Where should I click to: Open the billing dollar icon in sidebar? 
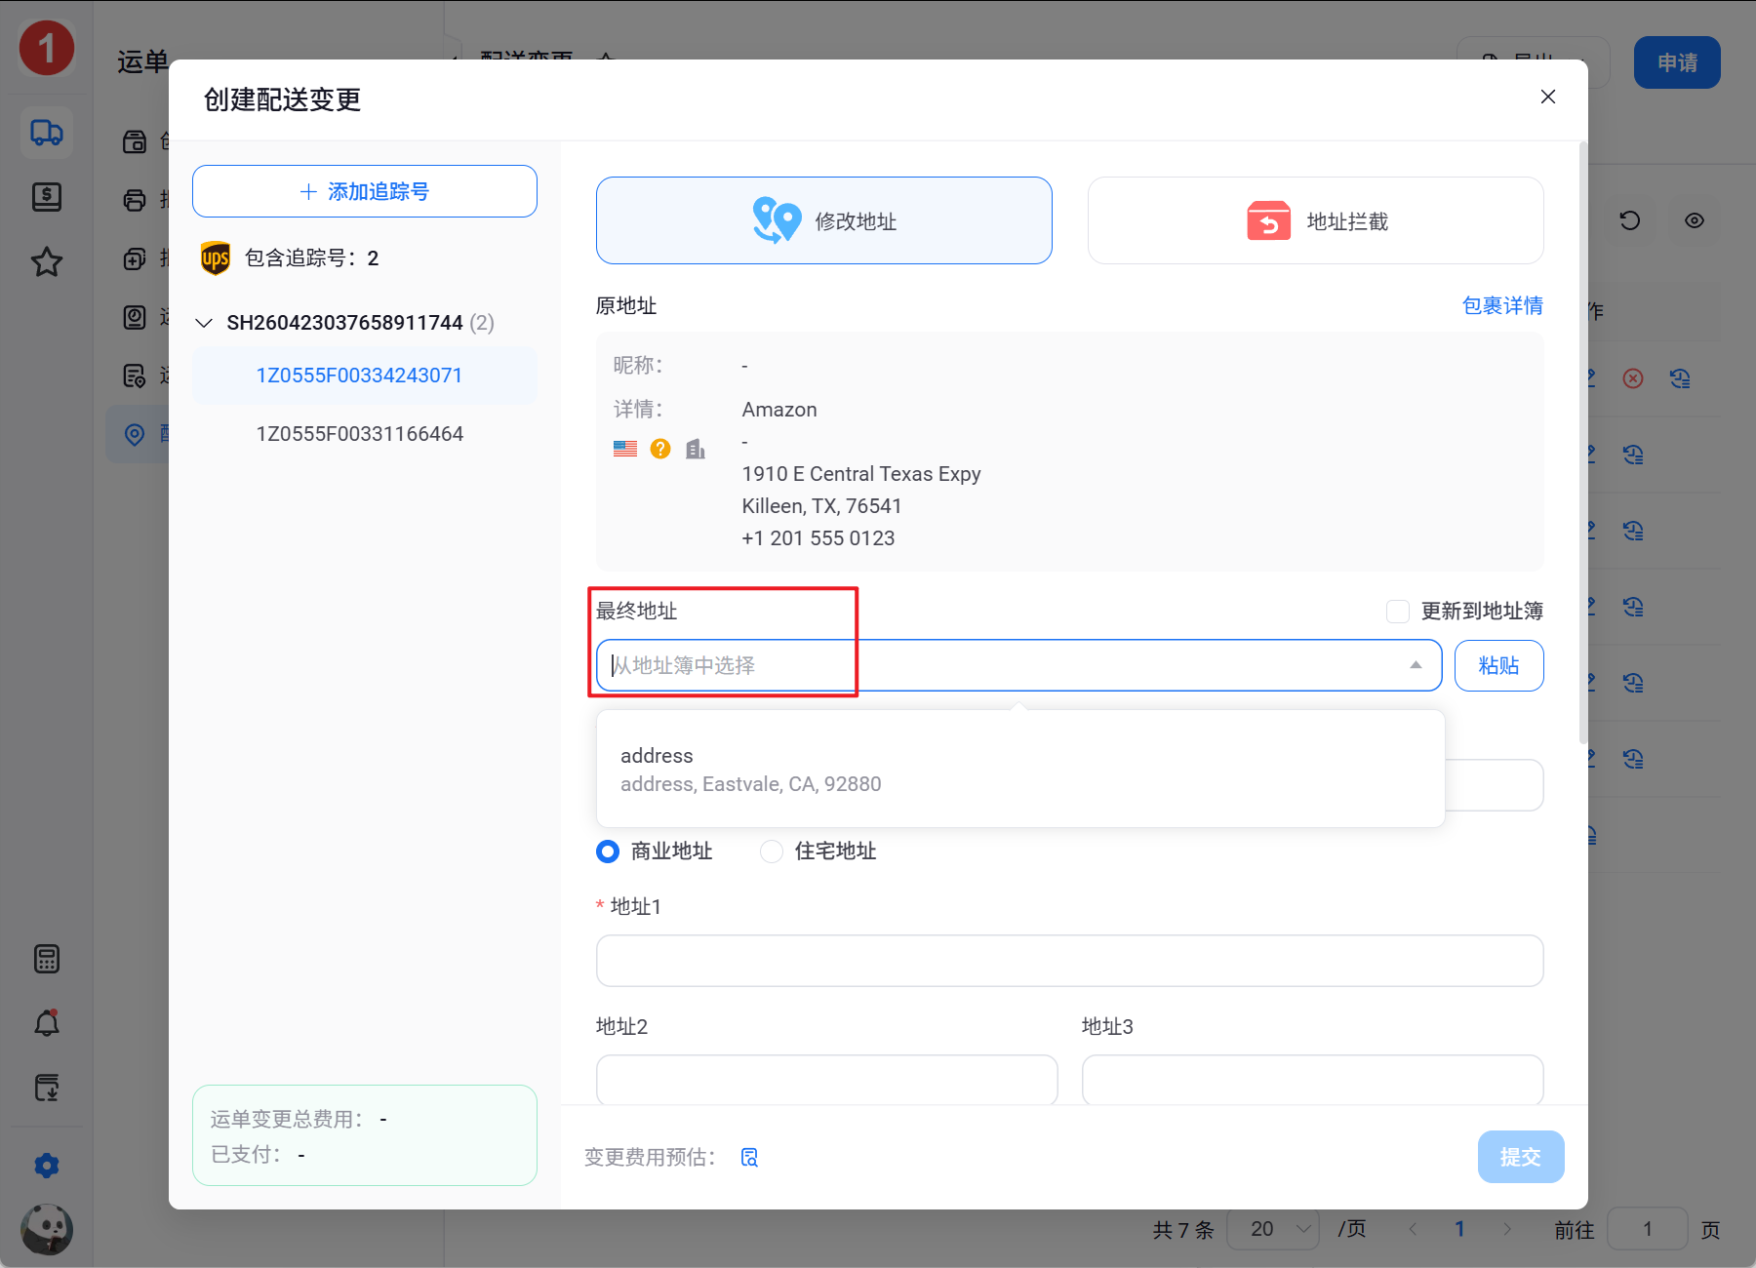(x=47, y=197)
